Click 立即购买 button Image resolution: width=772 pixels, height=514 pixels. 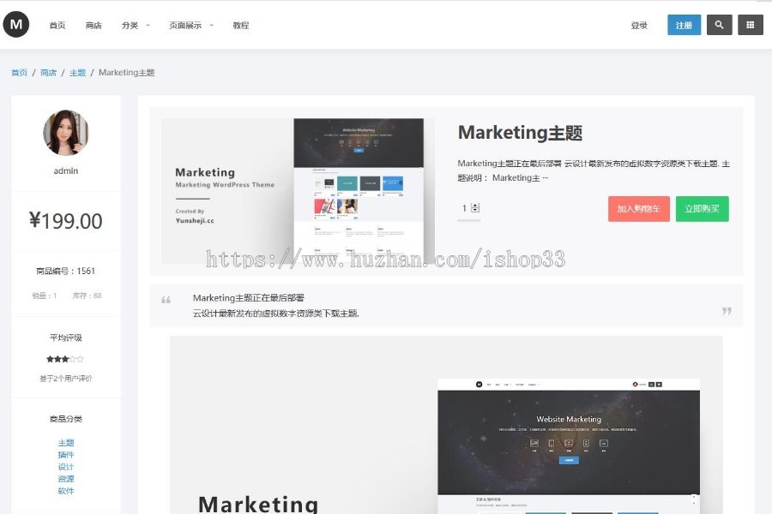point(702,208)
